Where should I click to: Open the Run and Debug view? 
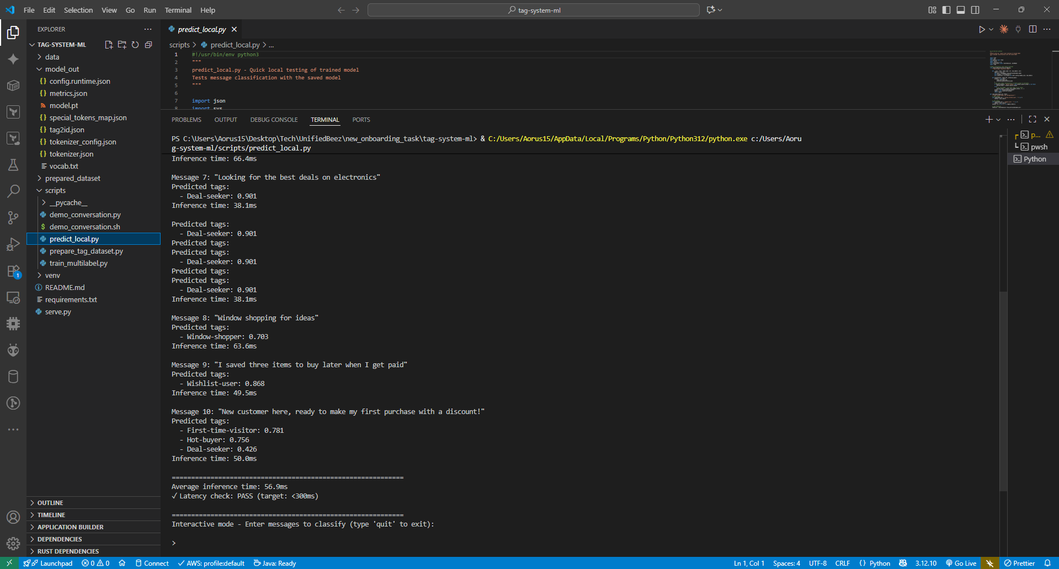click(13, 244)
